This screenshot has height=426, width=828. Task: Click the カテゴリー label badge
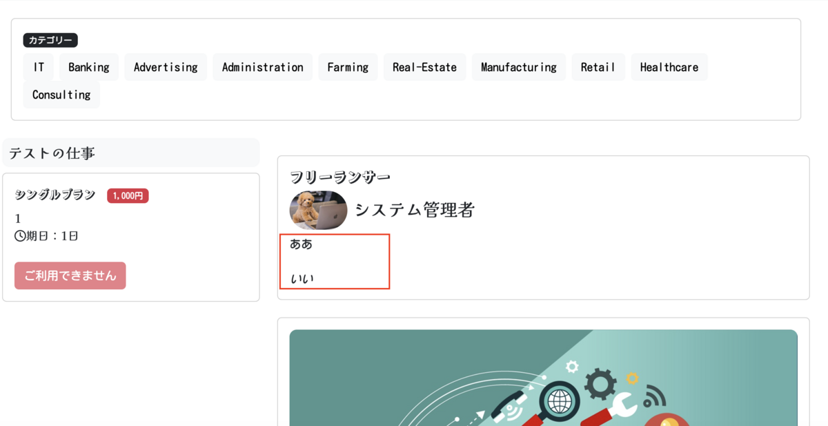pos(50,40)
